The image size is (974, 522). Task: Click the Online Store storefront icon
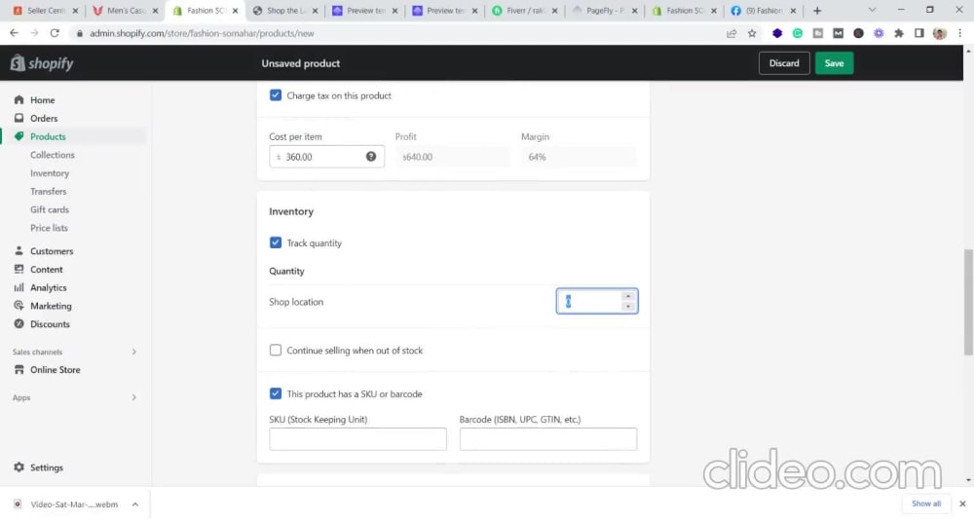click(x=19, y=370)
